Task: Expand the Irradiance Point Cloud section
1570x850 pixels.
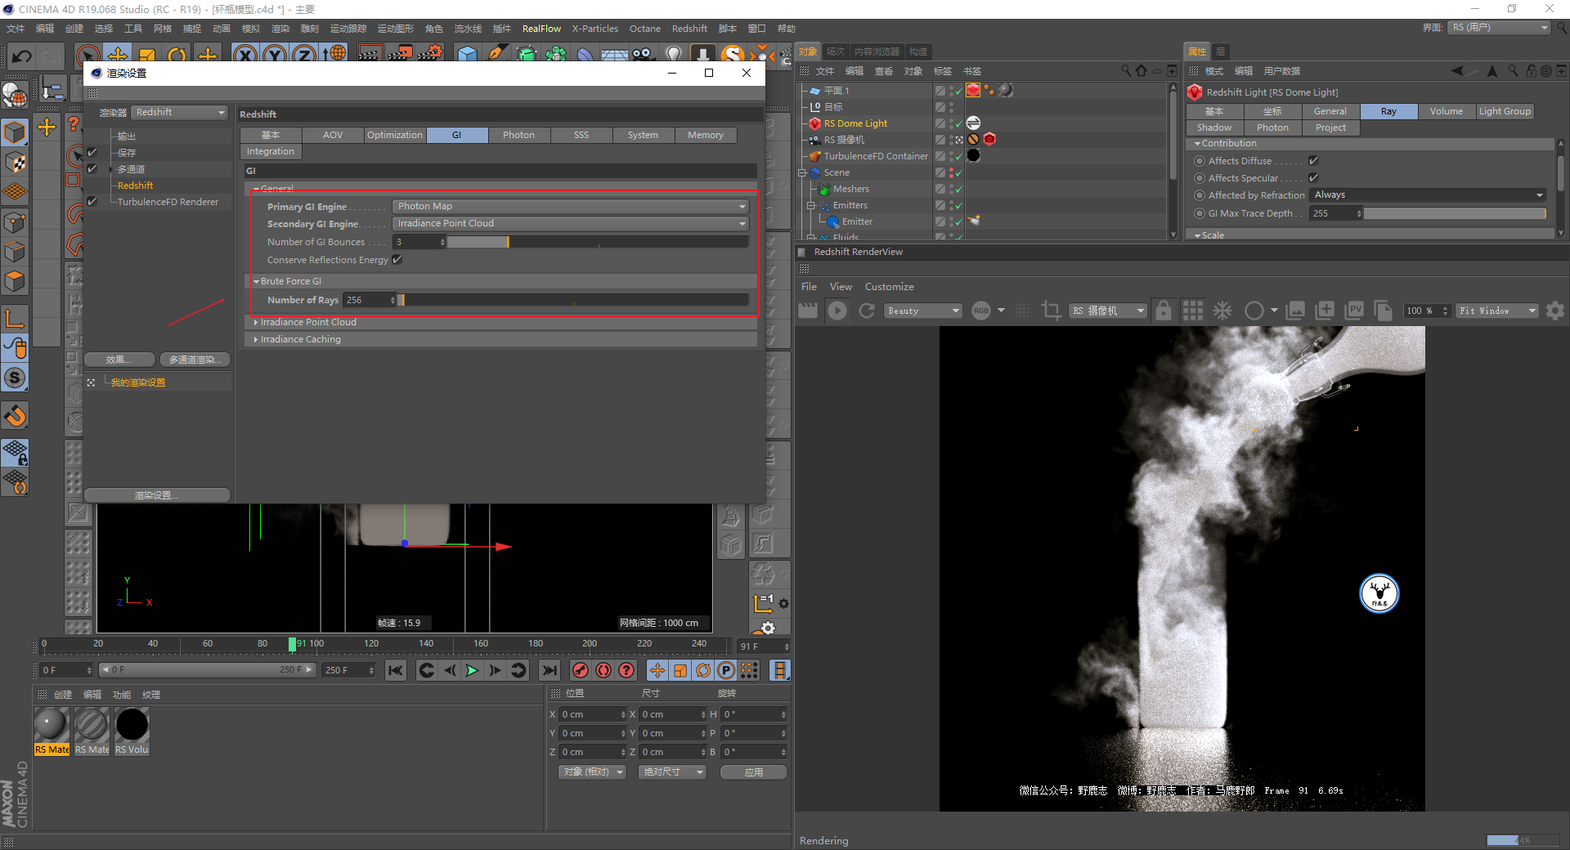Action: (308, 322)
